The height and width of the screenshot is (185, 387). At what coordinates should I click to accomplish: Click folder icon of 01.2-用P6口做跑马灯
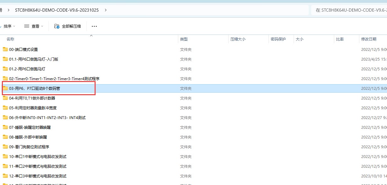[5, 69]
